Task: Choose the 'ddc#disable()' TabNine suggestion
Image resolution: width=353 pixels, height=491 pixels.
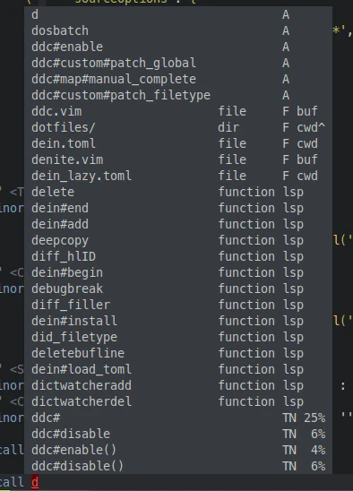Action: pos(178,466)
